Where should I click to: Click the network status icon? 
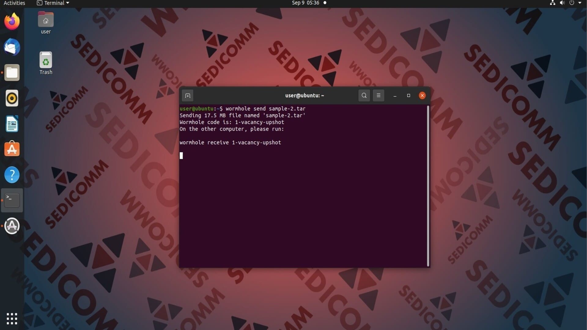tap(552, 3)
